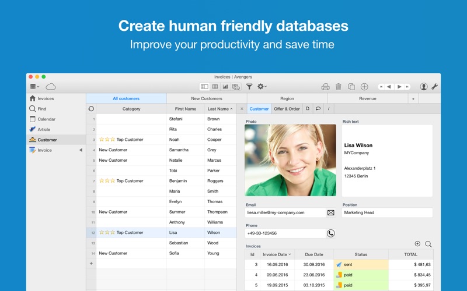Screen dimensions: 467x291
Task: Call number with phone icon
Action: pyautogui.click(x=331, y=233)
